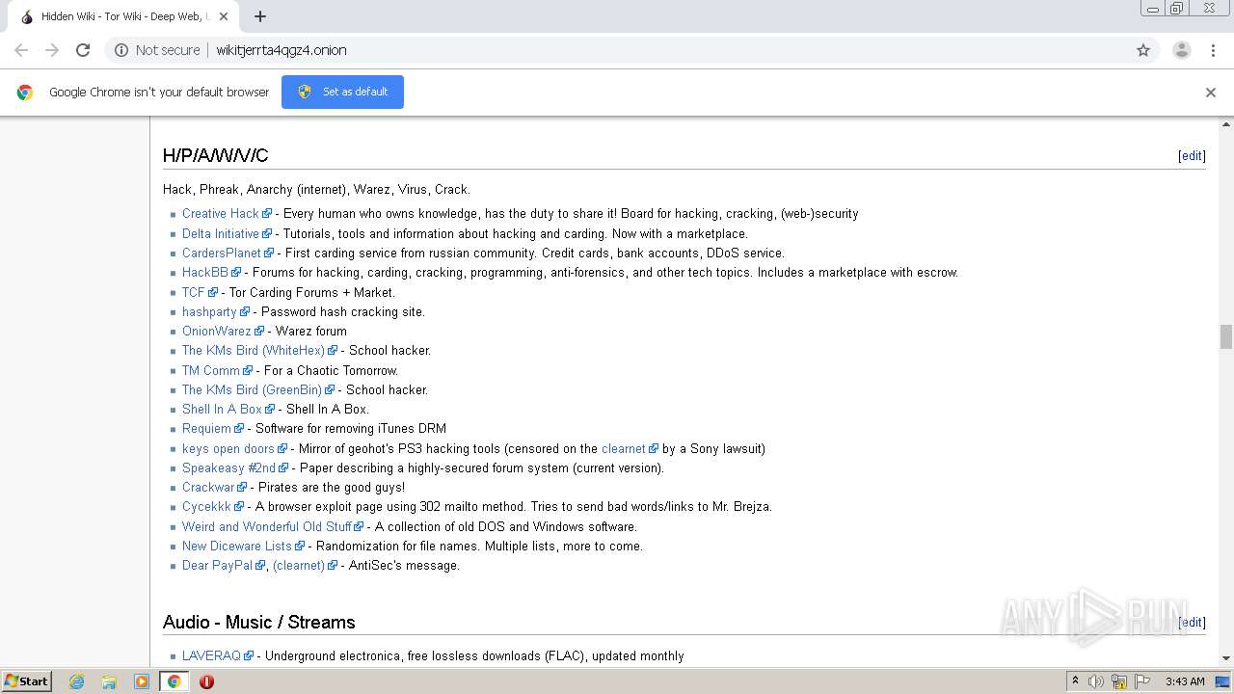Click the scrollbar down arrow
The height and width of the screenshot is (694, 1234).
(1226, 659)
